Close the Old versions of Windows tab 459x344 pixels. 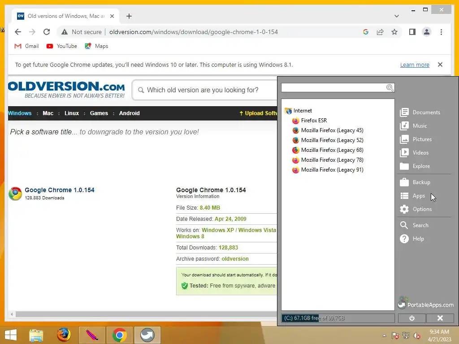point(112,16)
